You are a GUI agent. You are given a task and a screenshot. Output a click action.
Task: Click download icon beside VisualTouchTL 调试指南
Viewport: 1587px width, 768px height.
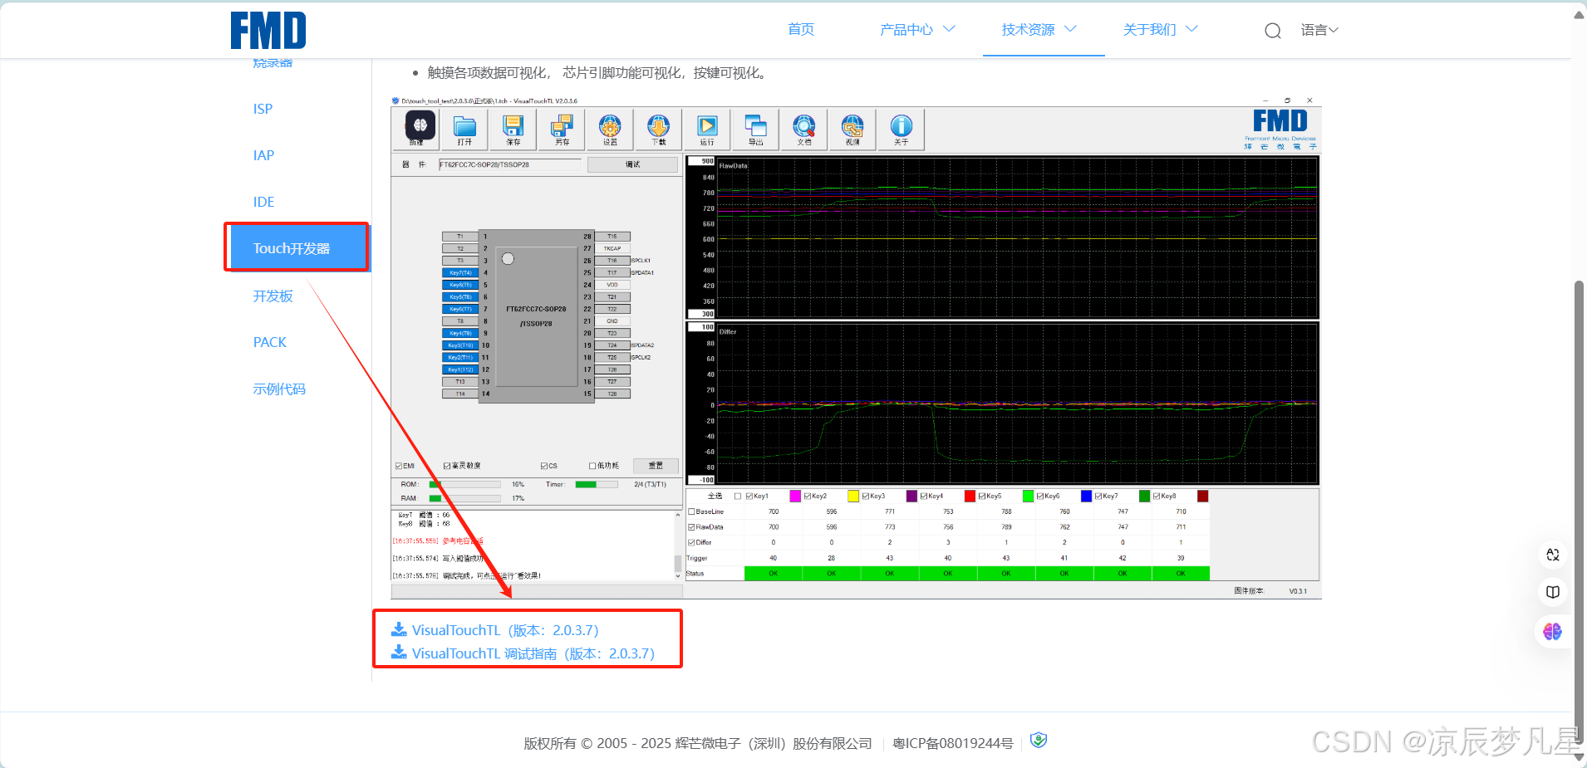(x=399, y=653)
